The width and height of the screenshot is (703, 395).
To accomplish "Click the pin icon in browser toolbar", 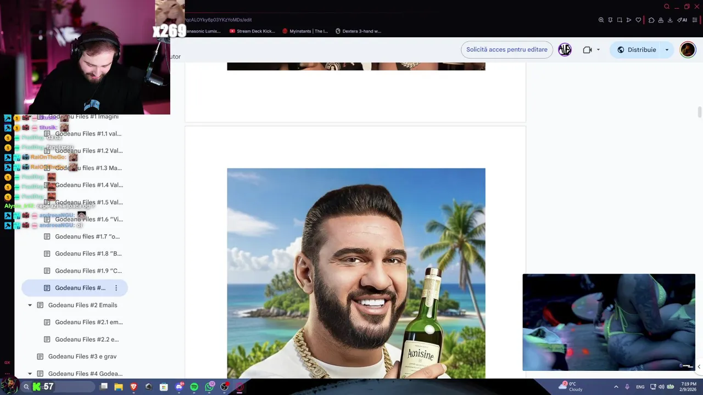I will click(610, 20).
